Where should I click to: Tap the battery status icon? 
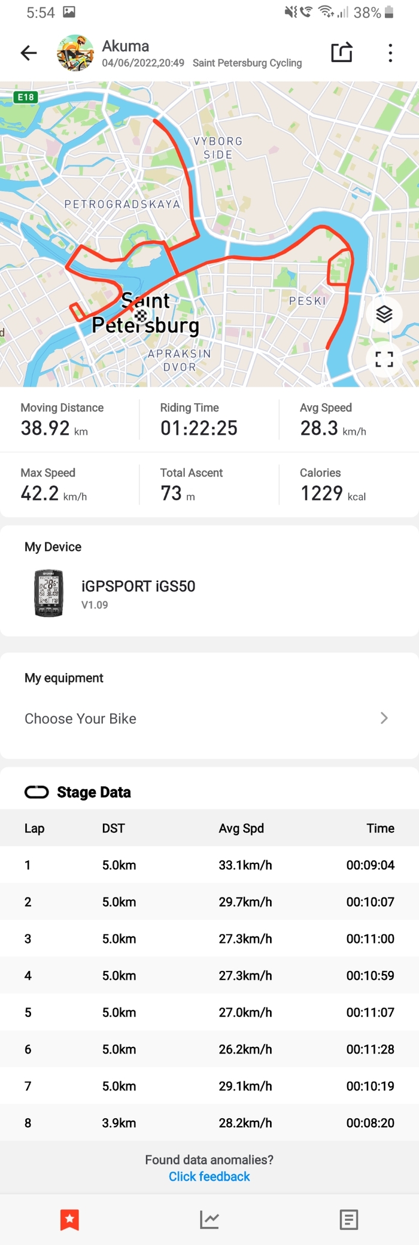coord(390,13)
